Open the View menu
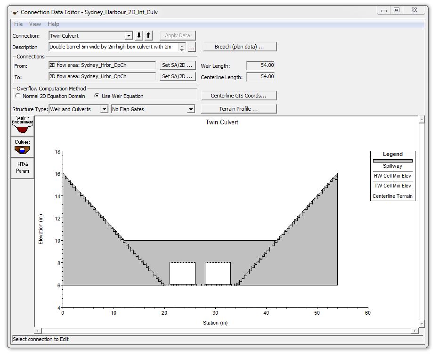This screenshot has height=358, width=439. point(35,24)
